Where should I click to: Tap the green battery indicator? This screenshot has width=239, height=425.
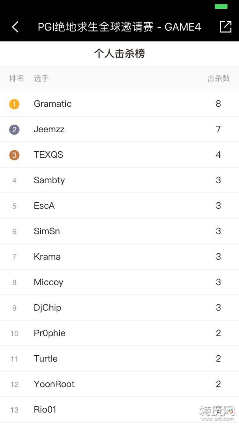click(x=221, y=6)
